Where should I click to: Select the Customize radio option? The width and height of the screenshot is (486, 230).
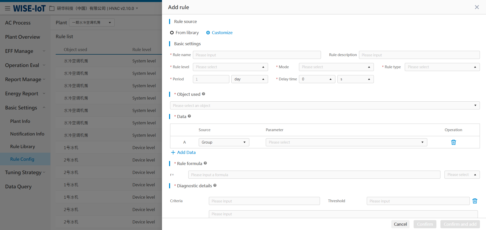(x=208, y=33)
